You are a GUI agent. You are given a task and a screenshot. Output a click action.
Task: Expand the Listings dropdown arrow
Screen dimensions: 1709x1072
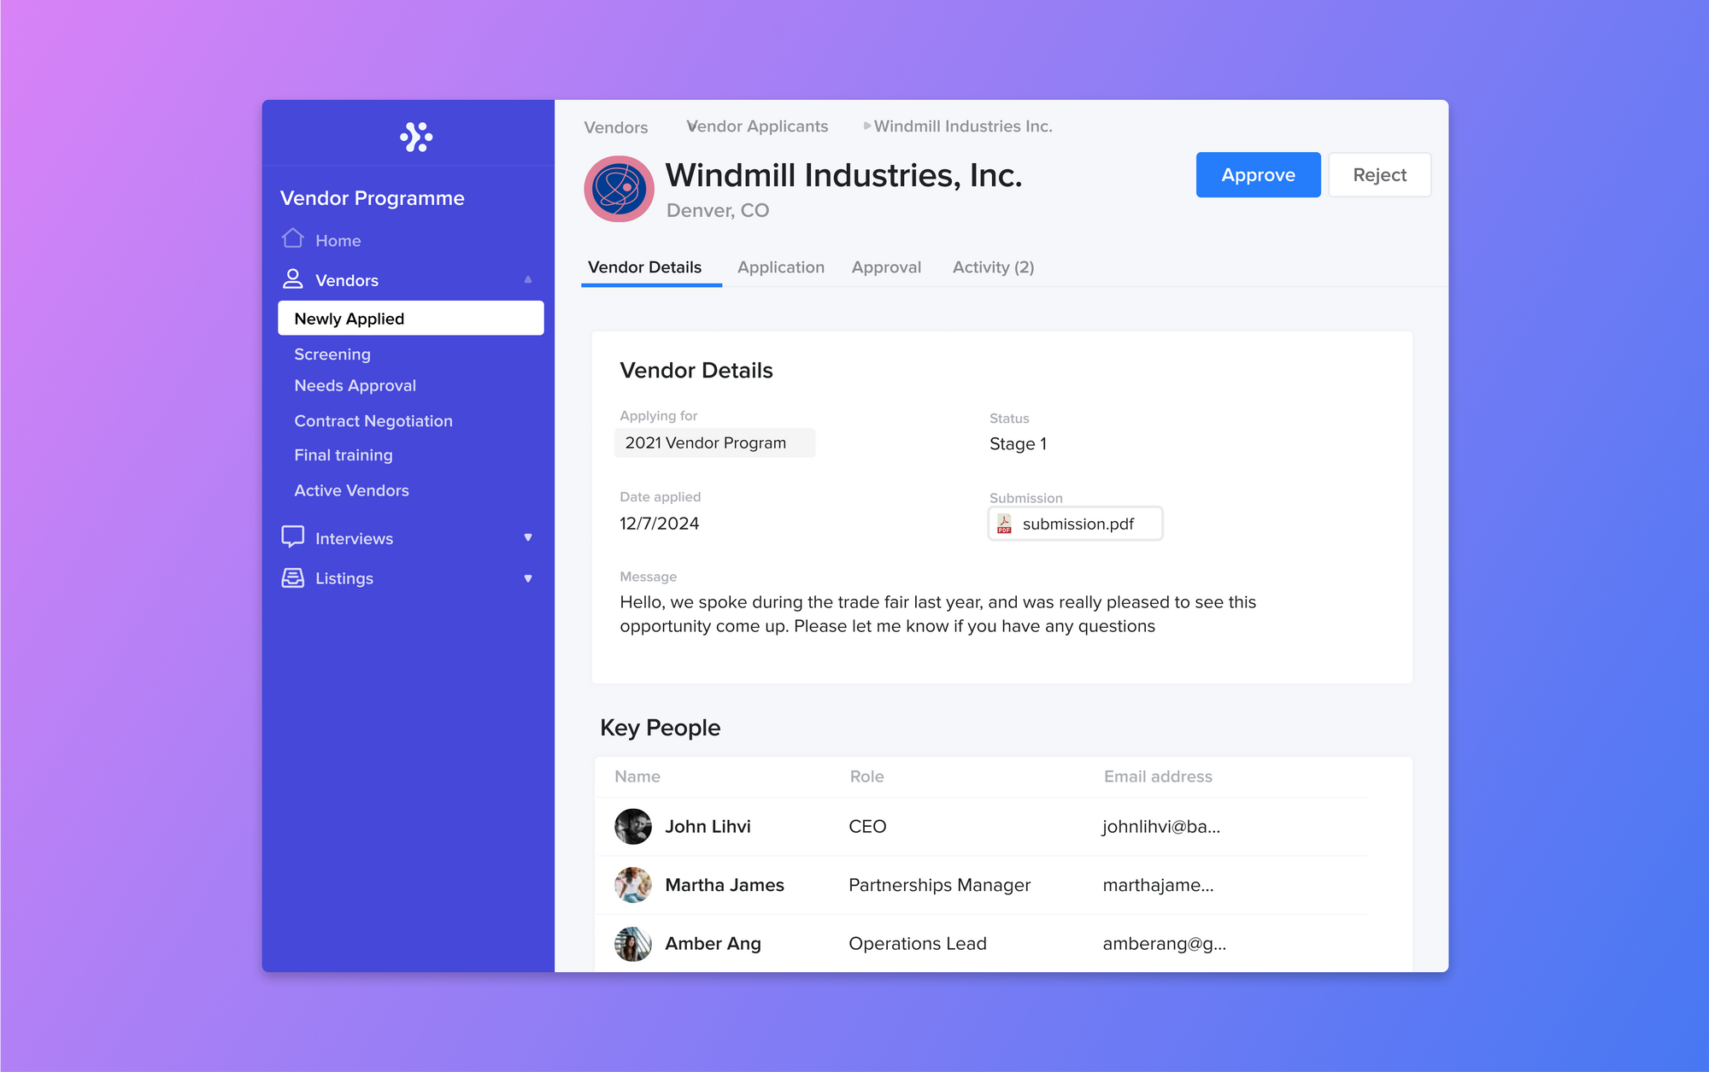(528, 578)
